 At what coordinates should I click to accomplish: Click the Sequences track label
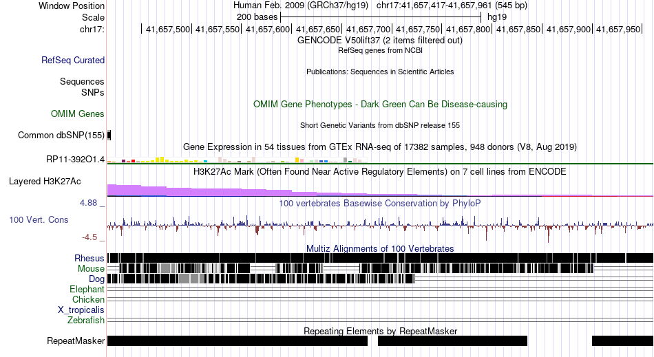tap(82, 82)
